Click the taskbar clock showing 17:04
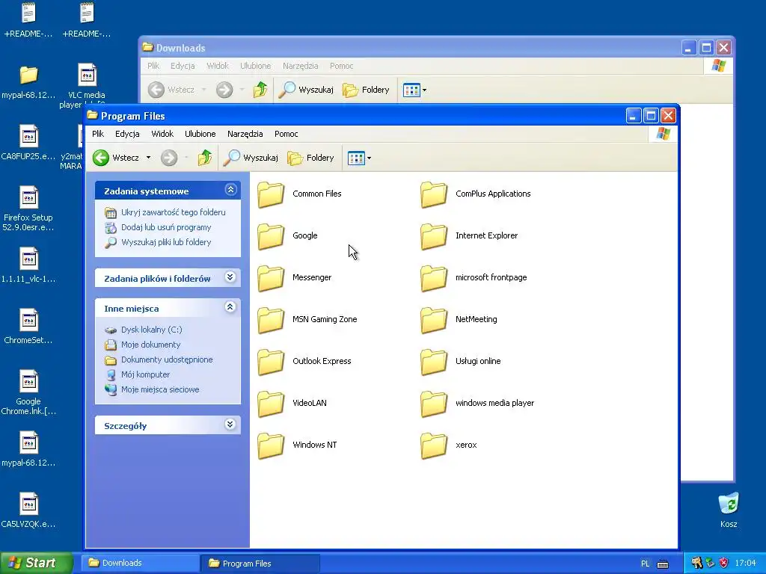 click(745, 564)
